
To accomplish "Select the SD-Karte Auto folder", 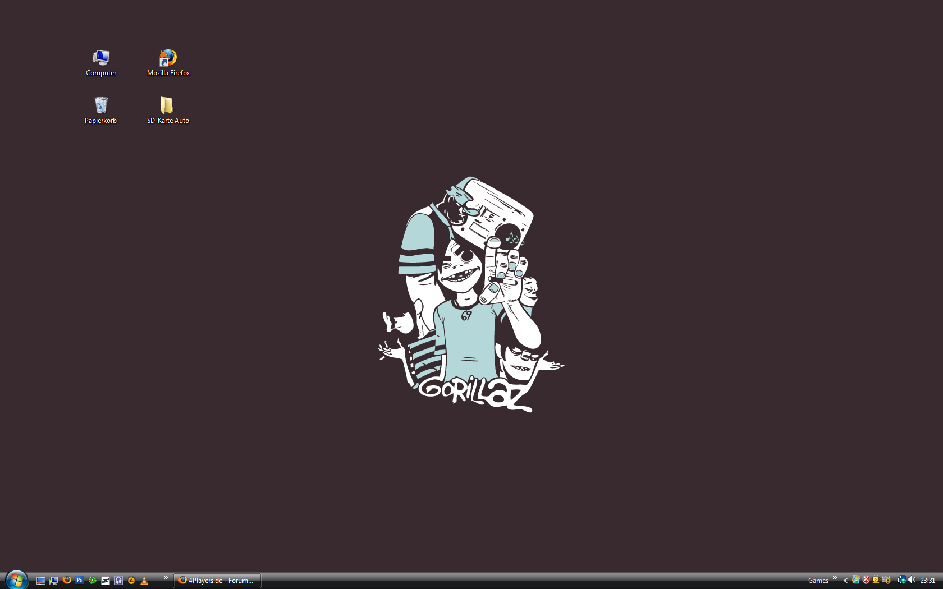I will point(168,111).
